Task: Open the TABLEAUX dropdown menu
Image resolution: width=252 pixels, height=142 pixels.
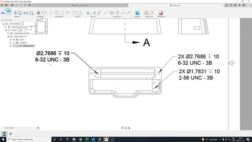Action: (149, 17)
